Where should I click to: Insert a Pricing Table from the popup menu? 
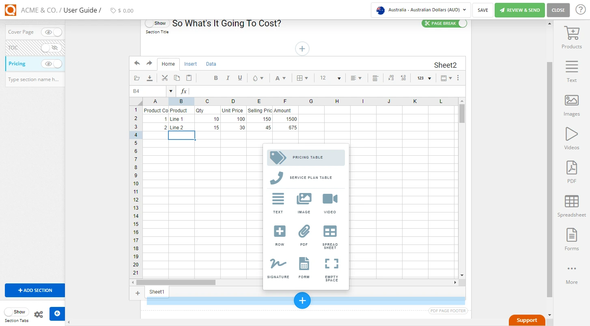click(306, 157)
